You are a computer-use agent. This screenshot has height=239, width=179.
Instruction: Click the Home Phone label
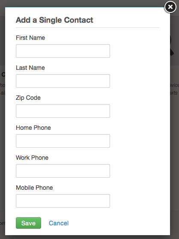pyautogui.click(x=33, y=128)
